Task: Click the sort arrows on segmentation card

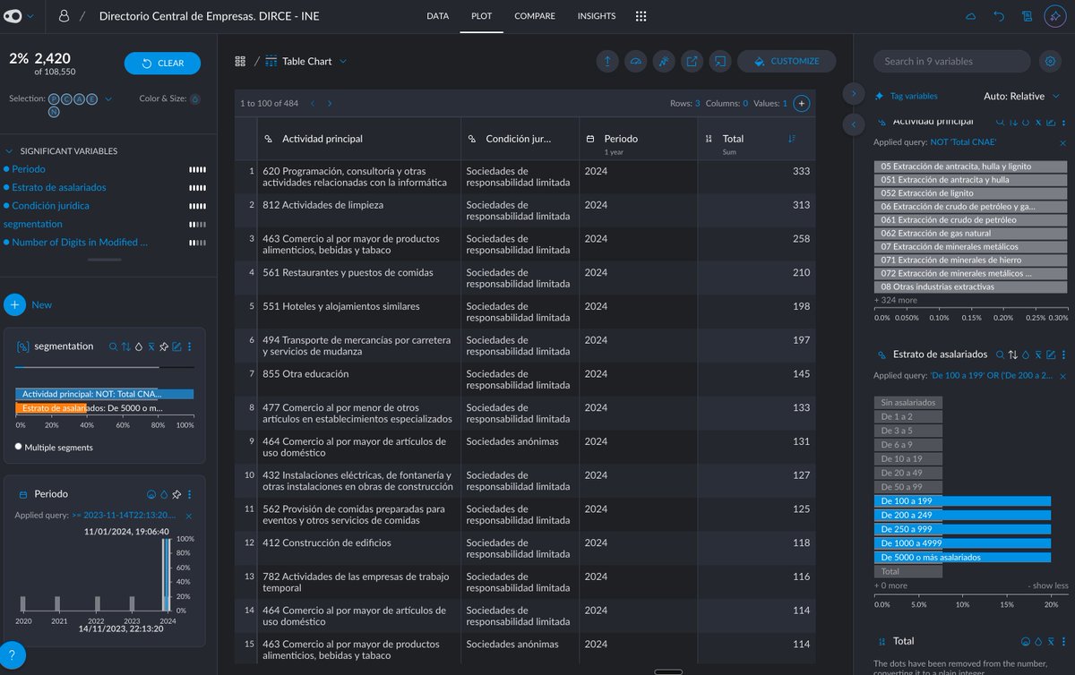Action: [x=125, y=346]
